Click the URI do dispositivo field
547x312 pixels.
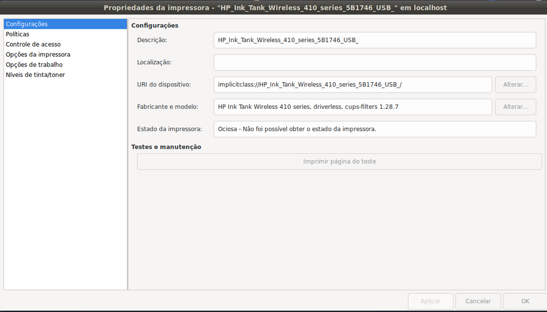coord(353,85)
